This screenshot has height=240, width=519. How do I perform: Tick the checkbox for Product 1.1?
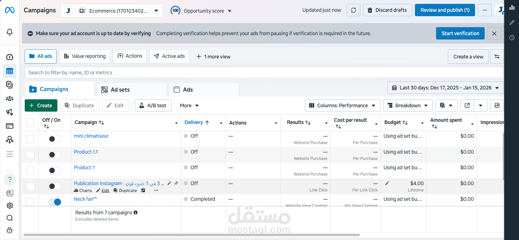coord(30,155)
